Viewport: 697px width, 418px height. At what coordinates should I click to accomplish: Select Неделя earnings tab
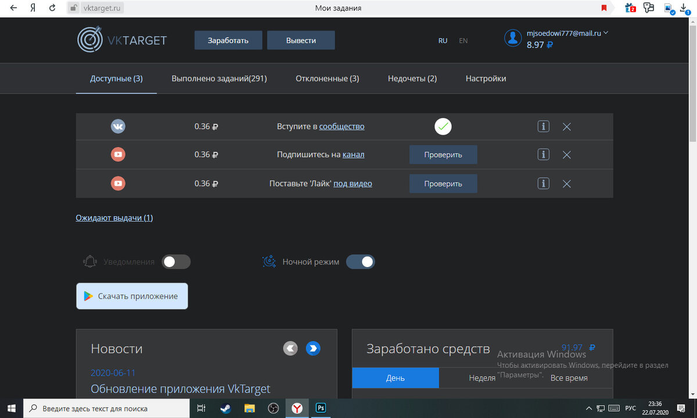(482, 378)
